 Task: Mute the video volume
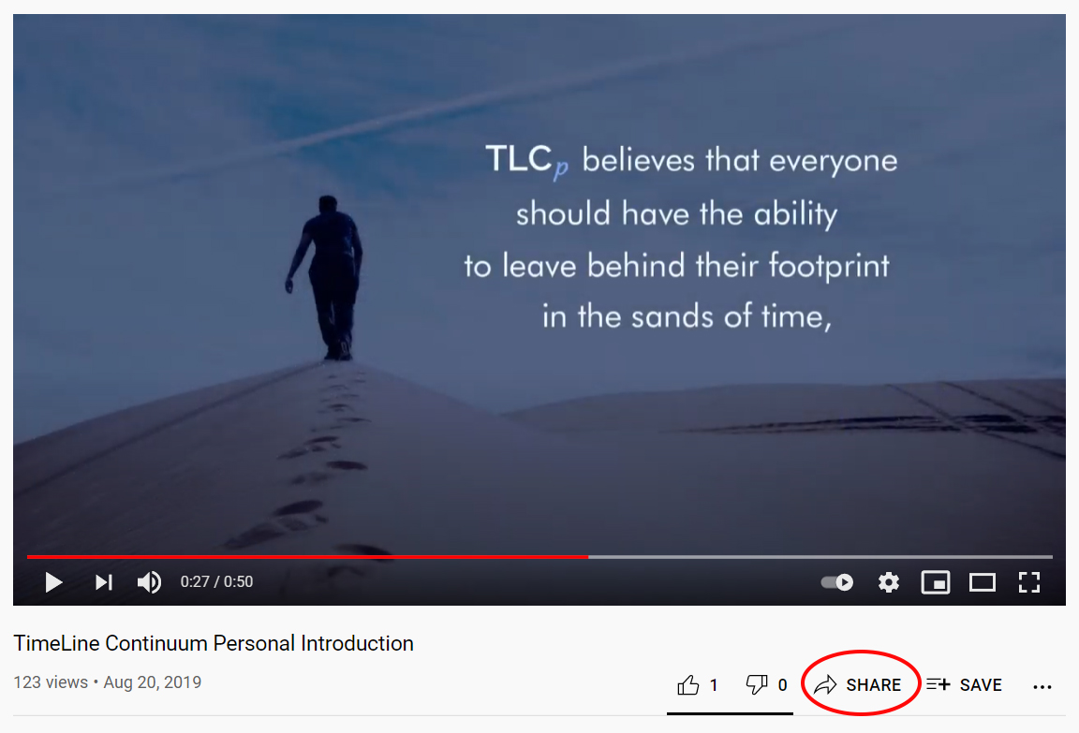coord(149,582)
